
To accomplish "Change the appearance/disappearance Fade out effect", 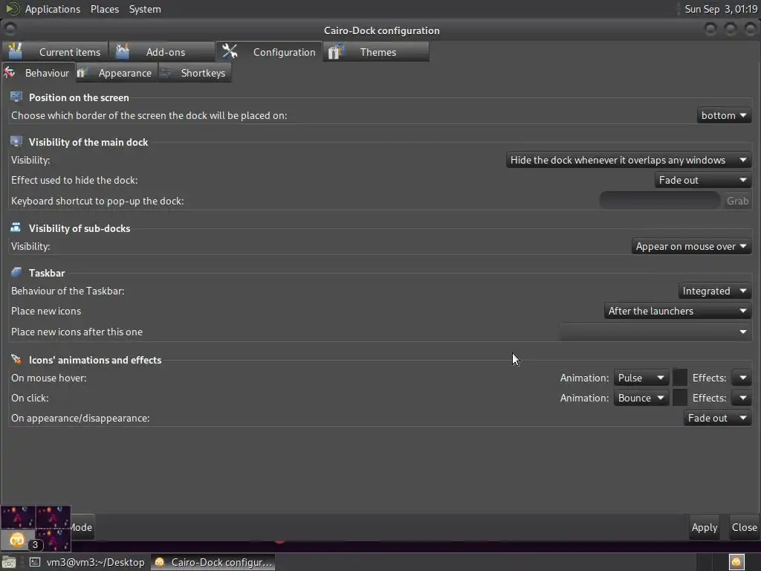I will [x=717, y=418].
